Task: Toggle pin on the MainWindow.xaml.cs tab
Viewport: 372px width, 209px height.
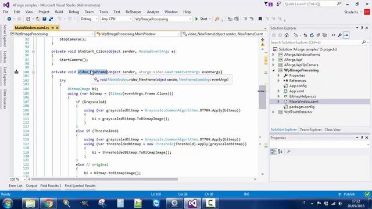Action: click(x=53, y=28)
